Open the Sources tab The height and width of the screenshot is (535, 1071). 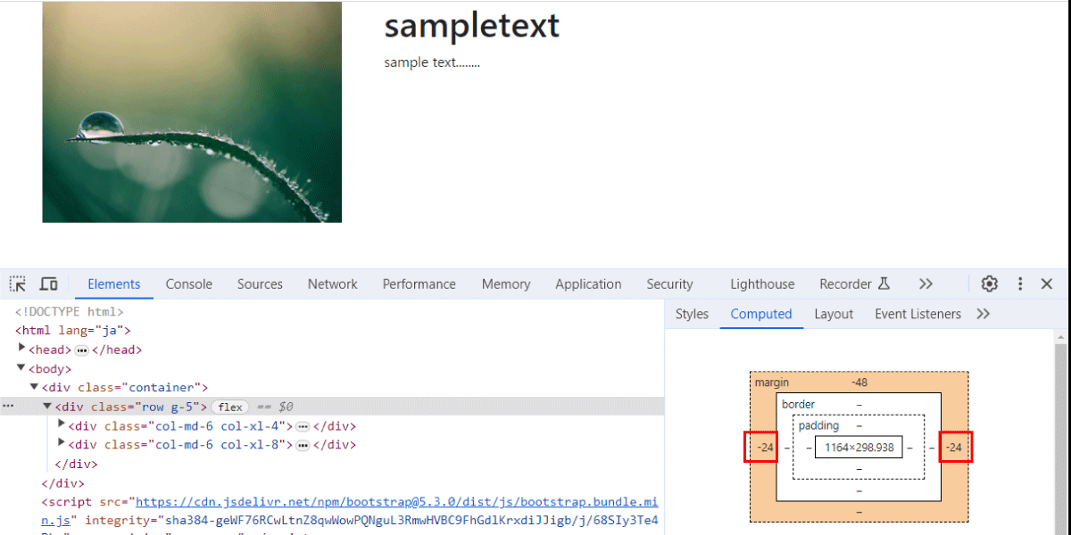tap(260, 284)
